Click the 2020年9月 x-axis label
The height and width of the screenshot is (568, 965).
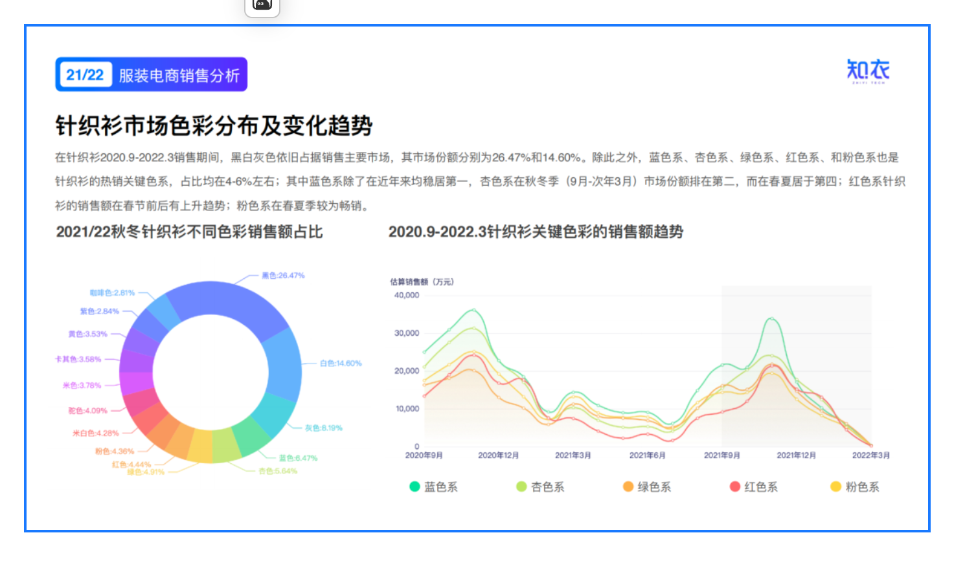click(x=424, y=455)
